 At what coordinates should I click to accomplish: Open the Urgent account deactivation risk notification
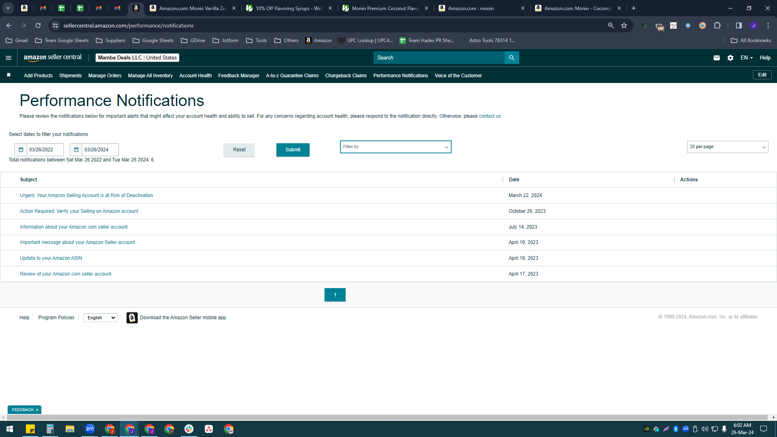[x=86, y=195]
